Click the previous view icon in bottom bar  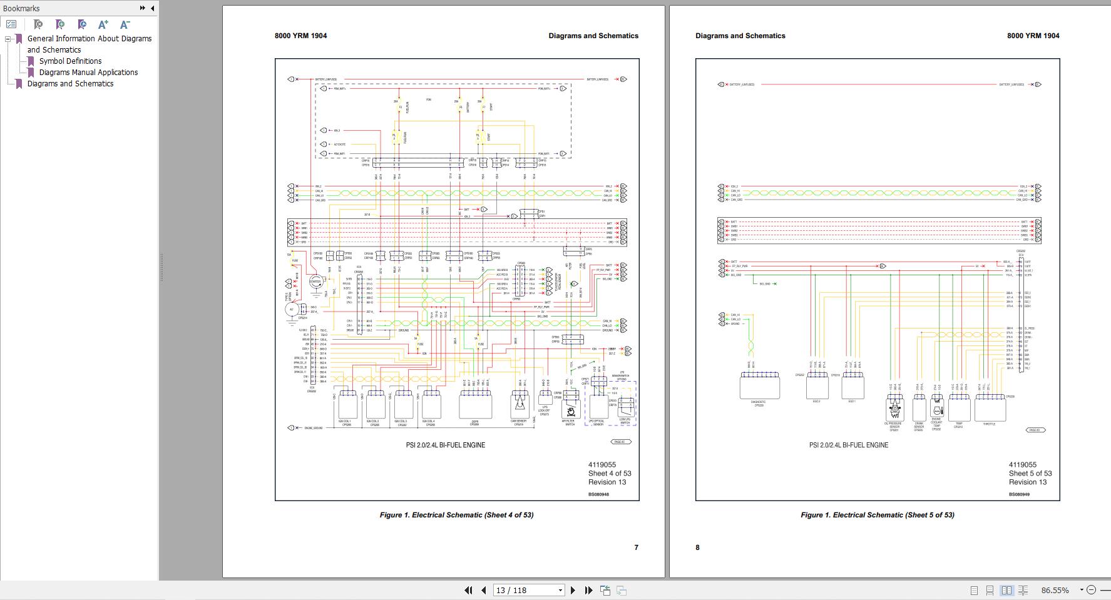tap(605, 590)
